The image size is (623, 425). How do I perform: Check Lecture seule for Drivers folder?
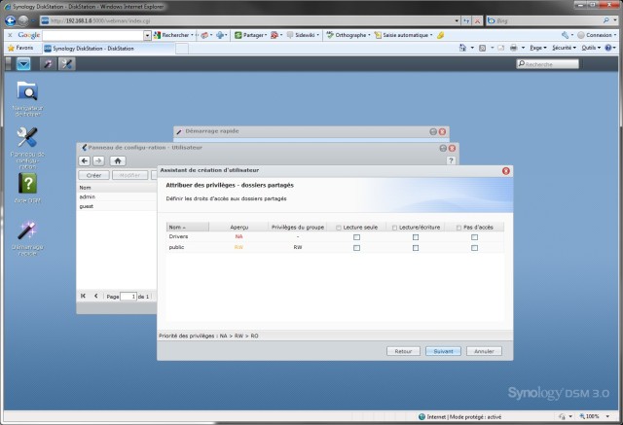click(x=357, y=237)
